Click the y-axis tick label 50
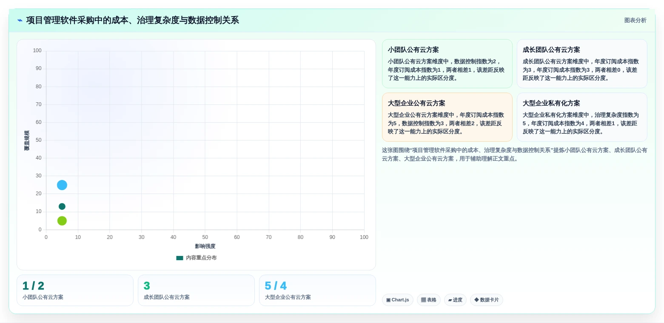The image size is (664, 323). 39,140
